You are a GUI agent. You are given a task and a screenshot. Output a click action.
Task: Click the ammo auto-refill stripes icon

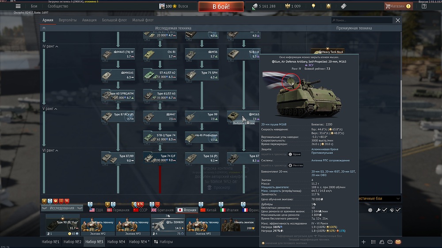coord(392,210)
